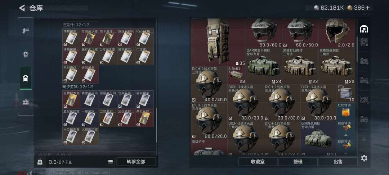Select the 6.8x51 ammo box item
The width and height of the screenshot is (389, 175).
tap(236, 75)
